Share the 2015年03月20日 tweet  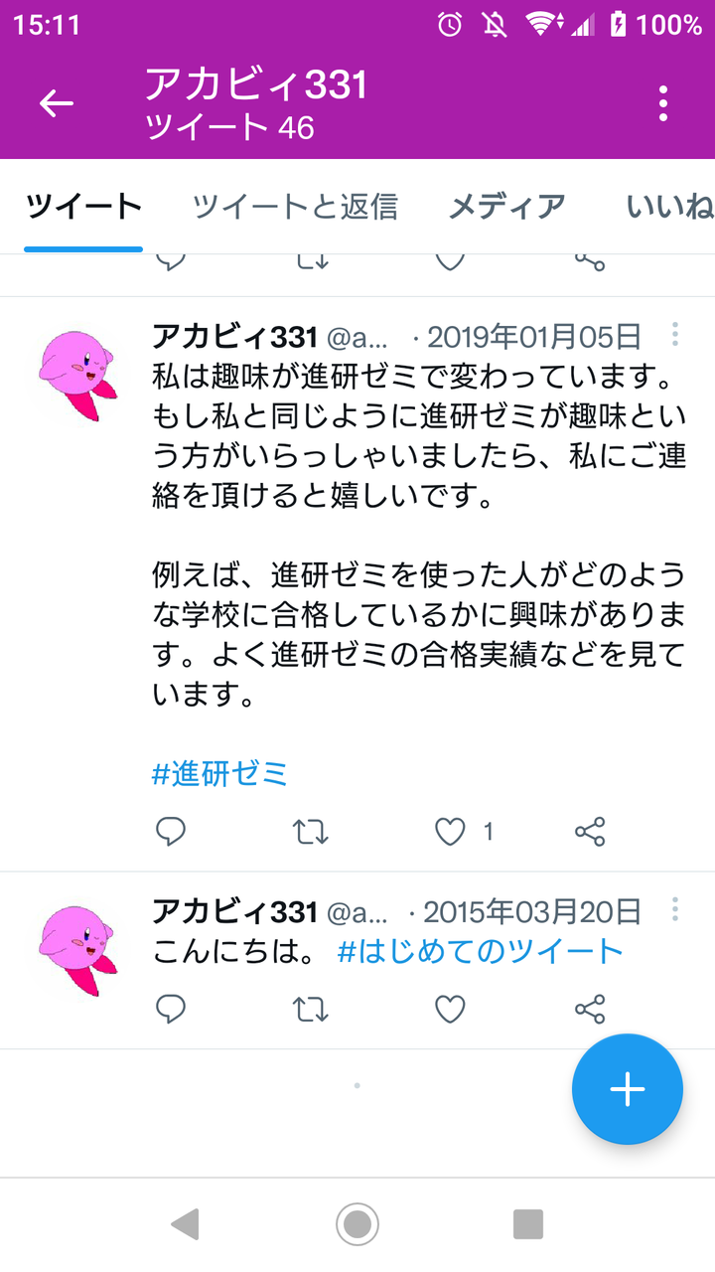click(590, 1010)
